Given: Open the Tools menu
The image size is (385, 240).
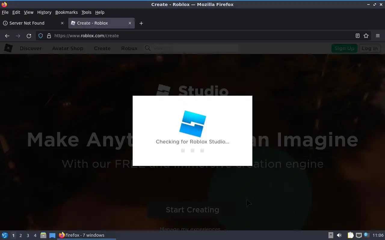Looking at the screenshot, I should pos(86,12).
